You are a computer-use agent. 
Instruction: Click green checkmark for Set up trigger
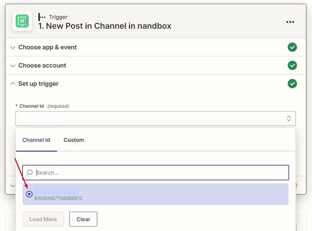coord(292,83)
